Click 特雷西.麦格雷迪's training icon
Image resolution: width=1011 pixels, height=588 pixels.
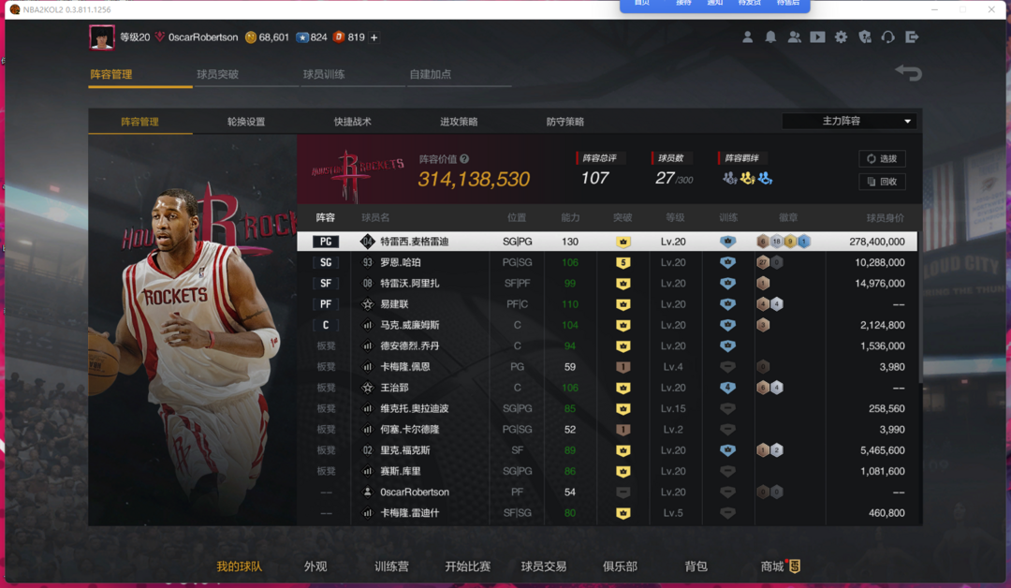[x=728, y=242]
